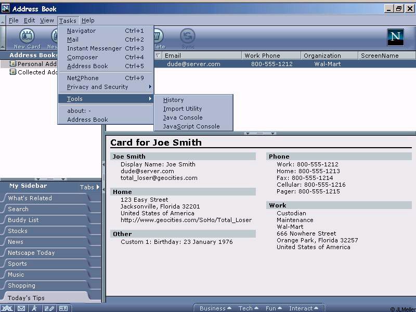Click the geocities.com/SoHo/Total_Loser web address
This screenshot has height=312, width=416.
[186, 220]
